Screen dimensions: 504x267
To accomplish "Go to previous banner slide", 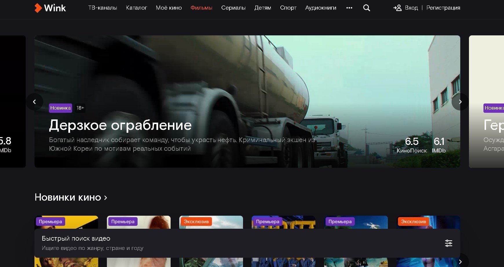I will (x=34, y=102).
